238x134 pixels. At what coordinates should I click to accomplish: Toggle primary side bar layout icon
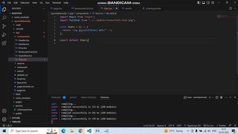pos(199,3)
